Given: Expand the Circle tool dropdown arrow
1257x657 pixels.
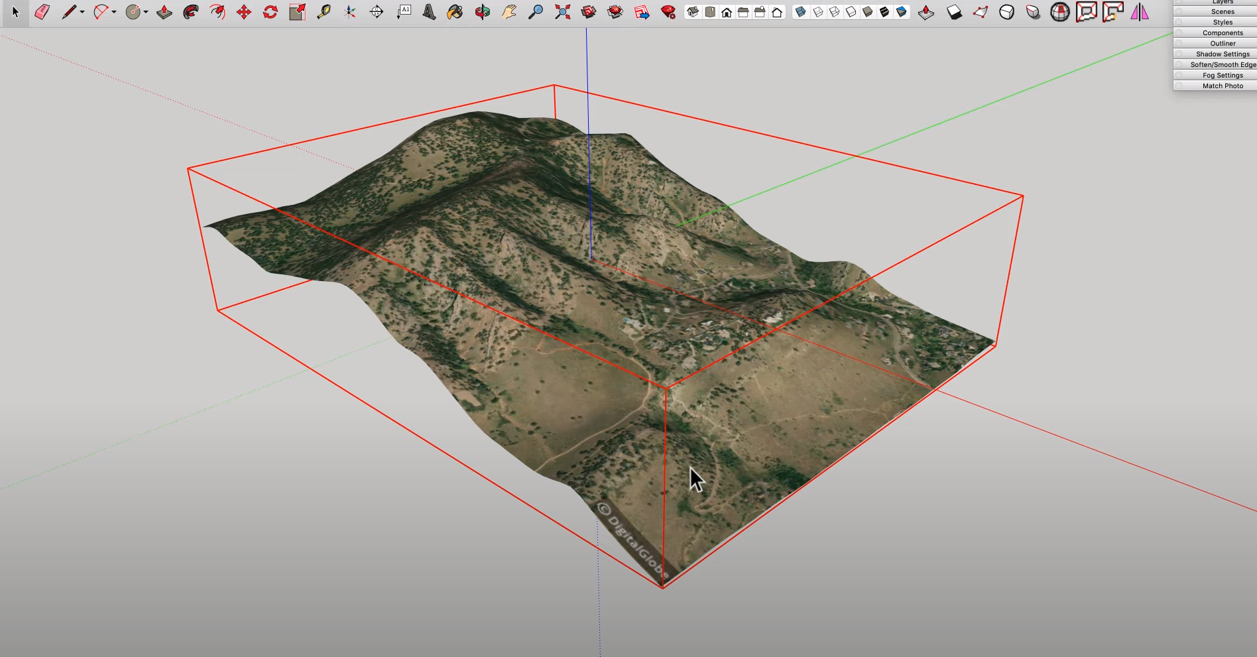Looking at the screenshot, I should [x=146, y=12].
